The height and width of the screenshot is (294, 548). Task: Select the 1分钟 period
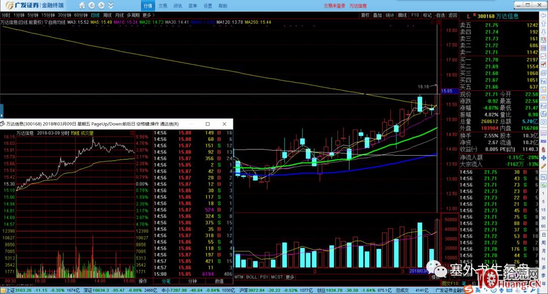point(19,15)
